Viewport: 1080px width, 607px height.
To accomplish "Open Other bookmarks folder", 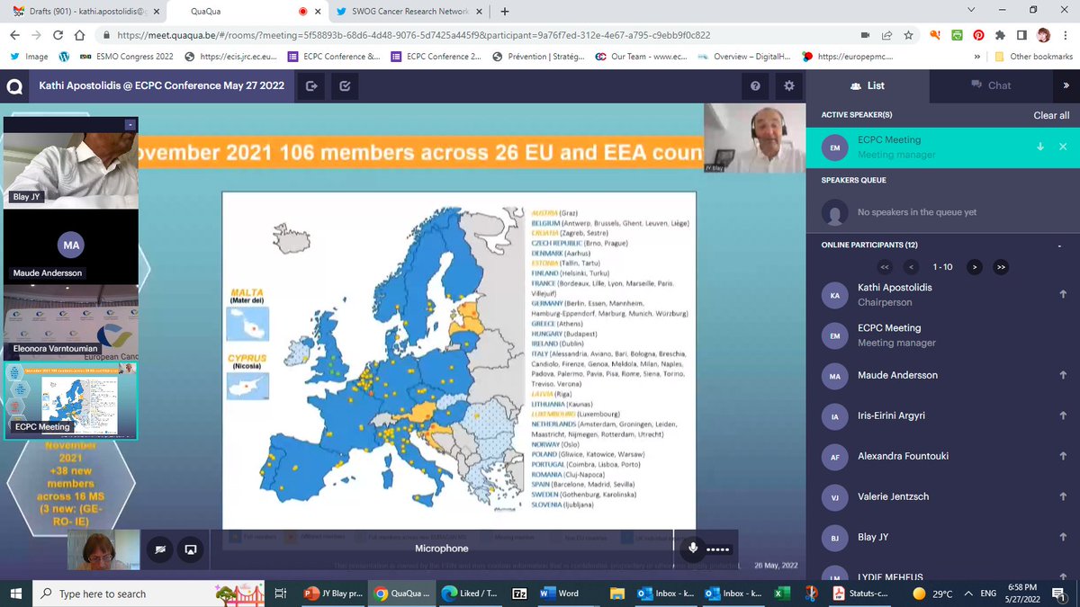I will click(1033, 56).
